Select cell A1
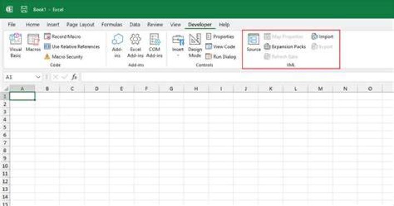Screen dimensions: 394x206 click(22, 96)
